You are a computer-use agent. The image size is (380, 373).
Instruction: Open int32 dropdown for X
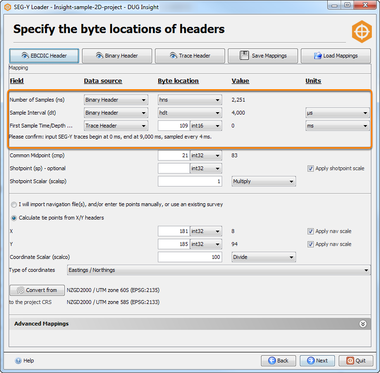coord(206,231)
